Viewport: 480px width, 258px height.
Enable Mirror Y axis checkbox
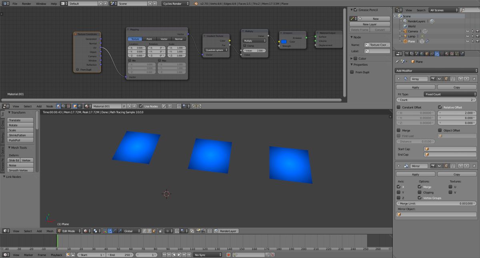(x=398, y=192)
